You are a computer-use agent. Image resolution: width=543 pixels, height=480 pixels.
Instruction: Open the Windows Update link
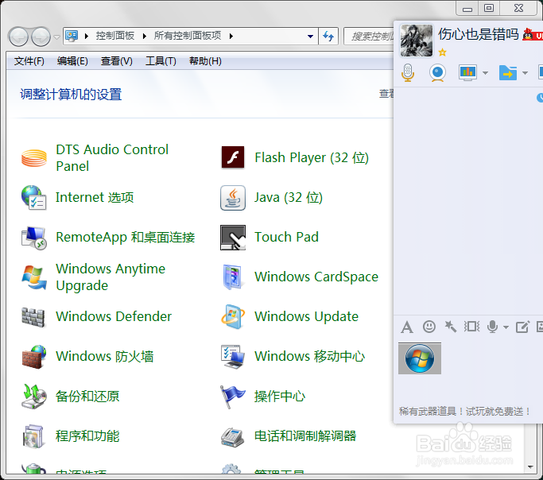[x=306, y=316]
